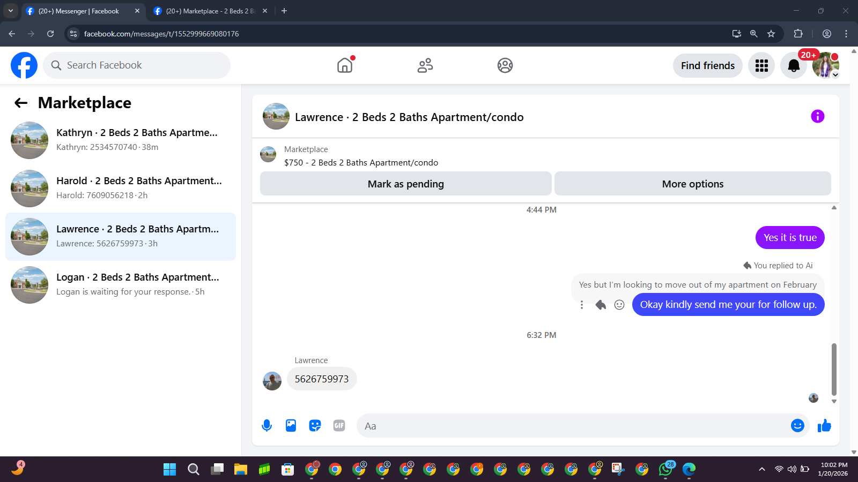Screen dimensions: 858x482
Task: Focus the Search Facebook field
Action: click(x=137, y=65)
